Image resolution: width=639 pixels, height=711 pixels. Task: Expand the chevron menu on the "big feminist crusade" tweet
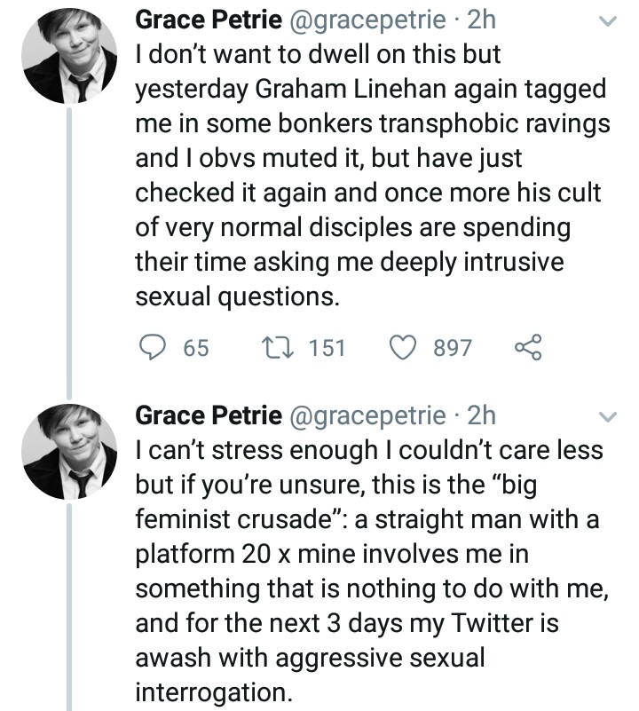(x=607, y=417)
